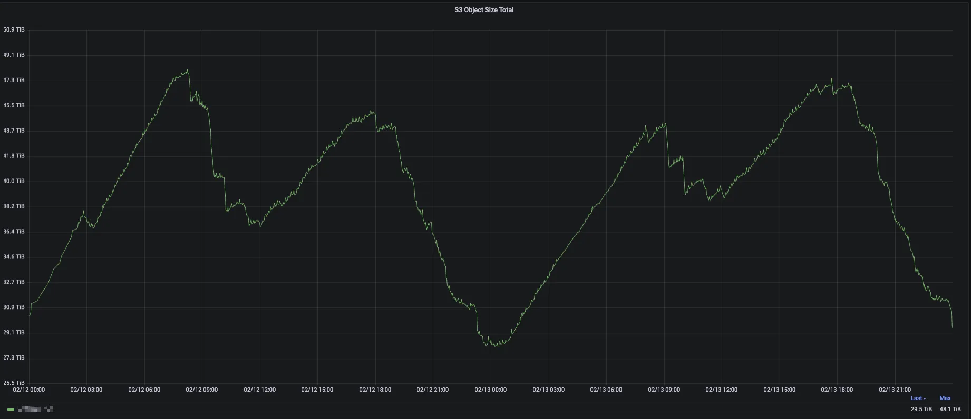Toggle the blurred series name in legend
Image resolution: width=971 pixels, height=419 pixels.
click(x=36, y=409)
